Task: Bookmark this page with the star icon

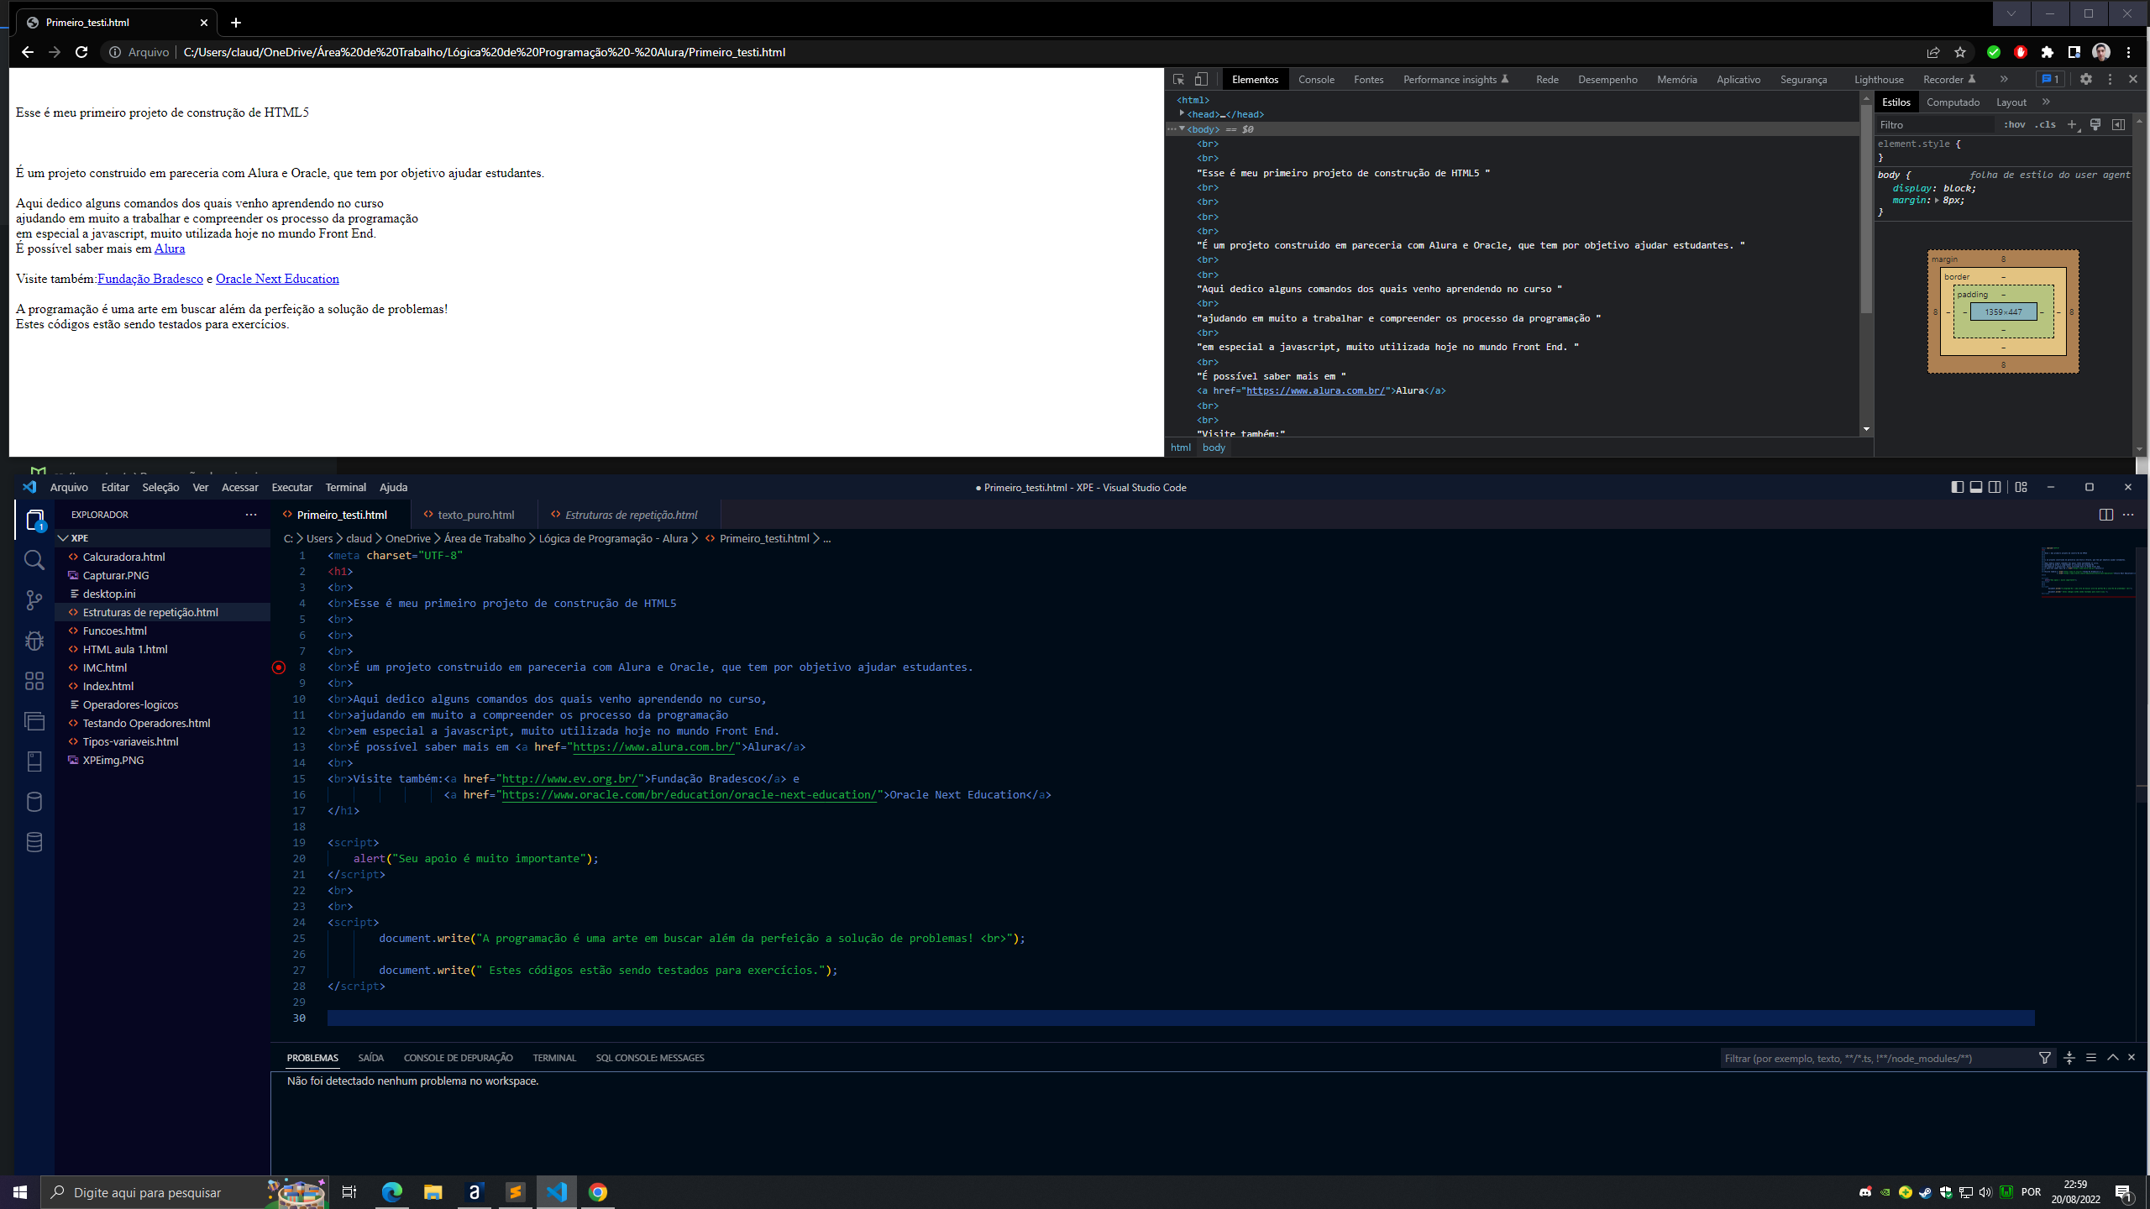Action: (x=1960, y=52)
